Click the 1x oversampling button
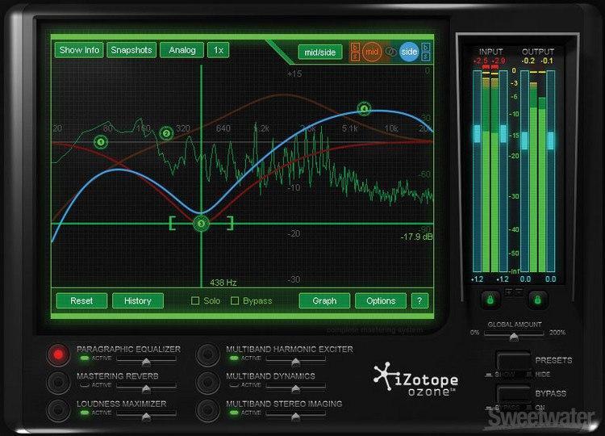605x436 pixels. click(219, 50)
